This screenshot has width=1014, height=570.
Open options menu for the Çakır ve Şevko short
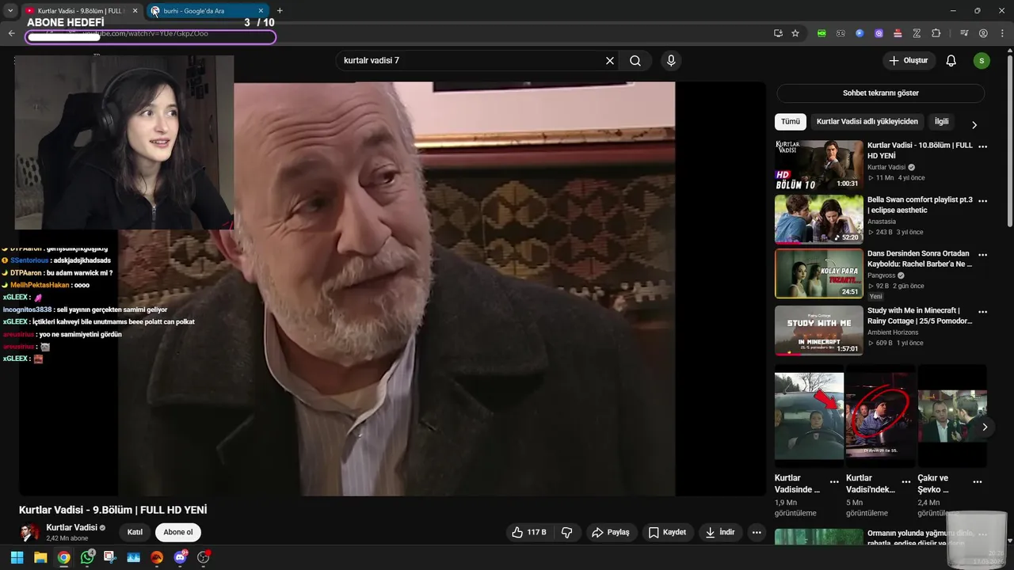point(978,482)
